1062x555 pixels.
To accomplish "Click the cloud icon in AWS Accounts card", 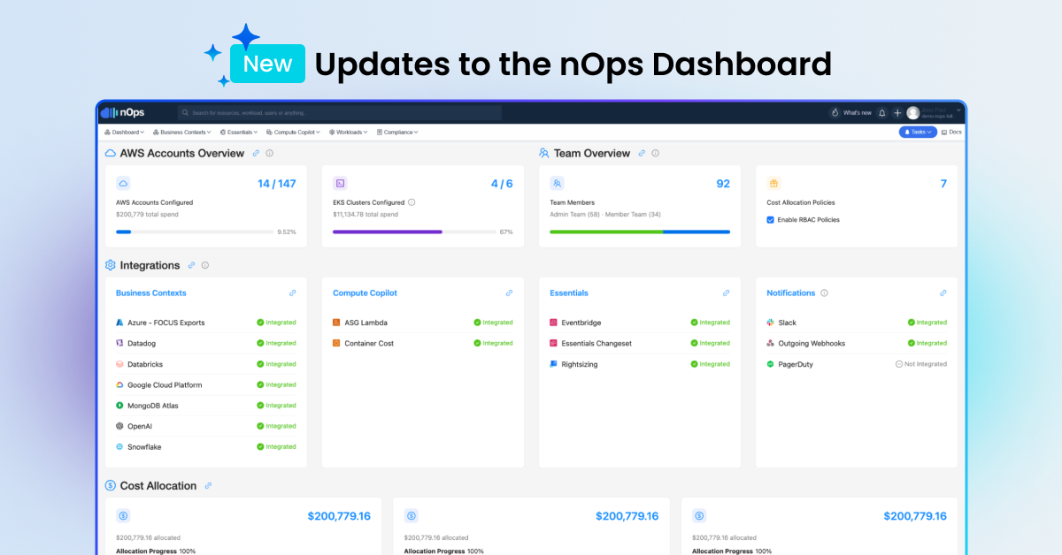I will click(x=123, y=183).
